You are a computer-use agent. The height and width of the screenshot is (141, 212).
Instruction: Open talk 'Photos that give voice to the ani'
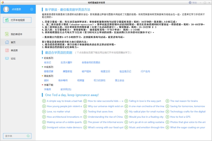click(188, 122)
